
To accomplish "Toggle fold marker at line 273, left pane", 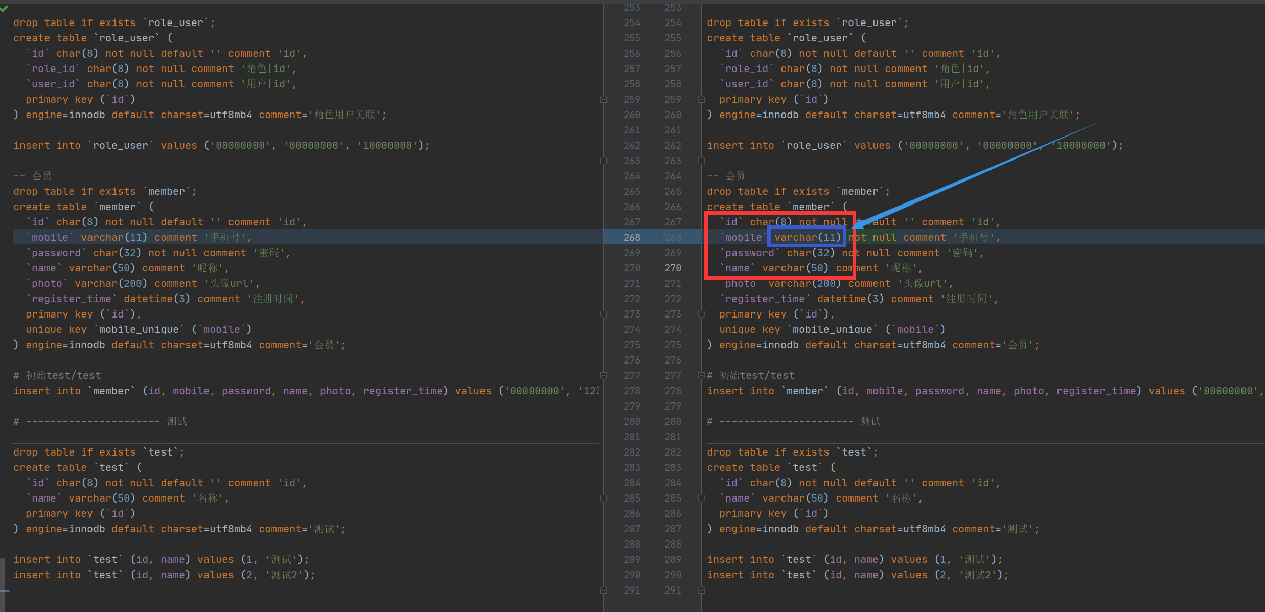I will tap(603, 314).
